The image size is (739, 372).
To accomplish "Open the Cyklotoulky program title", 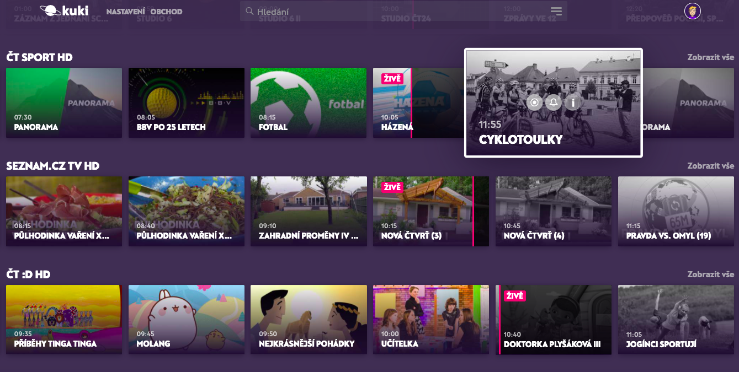I will coord(521,139).
